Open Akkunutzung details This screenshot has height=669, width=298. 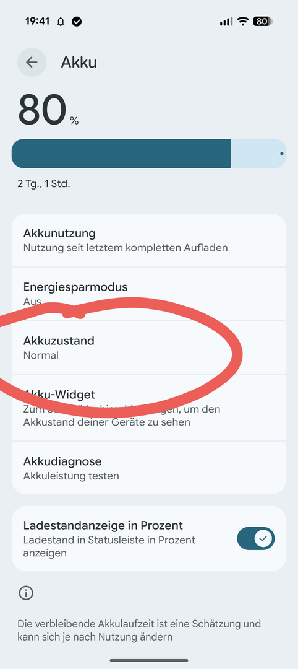(149, 240)
